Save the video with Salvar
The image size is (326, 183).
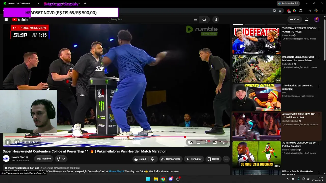click(213, 159)
